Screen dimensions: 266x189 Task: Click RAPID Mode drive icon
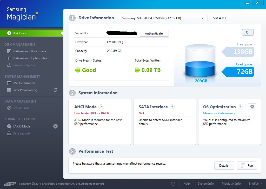point(9,126)
